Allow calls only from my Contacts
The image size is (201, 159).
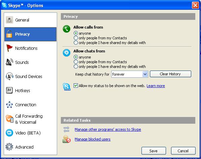pos(76,38)
